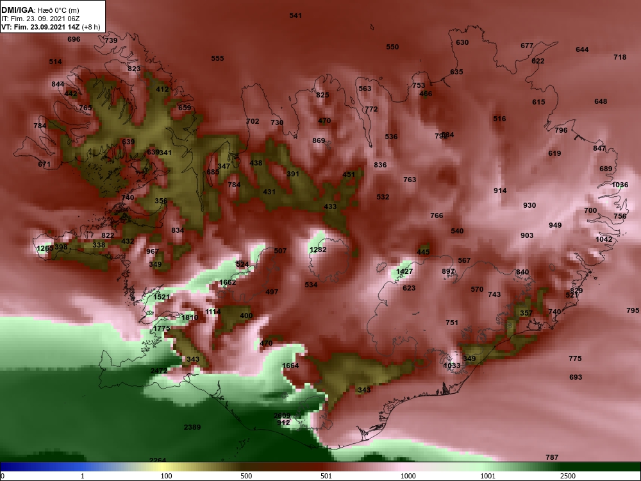Click the 775 height value
Viewport: 641px width, 481px height.
tap(575, 359)
